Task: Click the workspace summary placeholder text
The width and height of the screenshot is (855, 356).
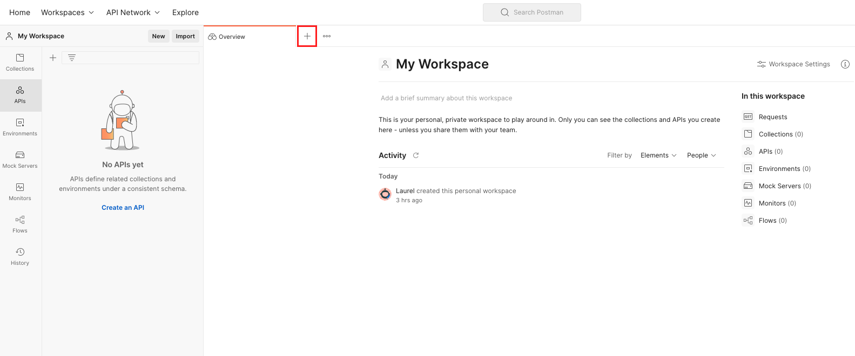Action: pos(446,98)
